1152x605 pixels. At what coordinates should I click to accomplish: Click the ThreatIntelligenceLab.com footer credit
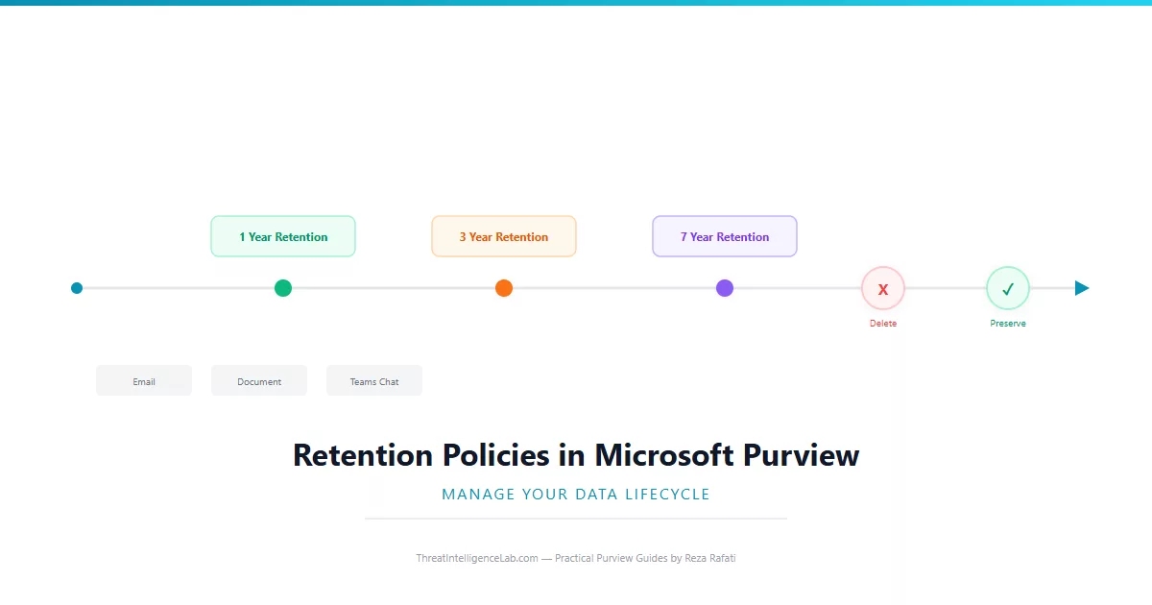point(576,558)
